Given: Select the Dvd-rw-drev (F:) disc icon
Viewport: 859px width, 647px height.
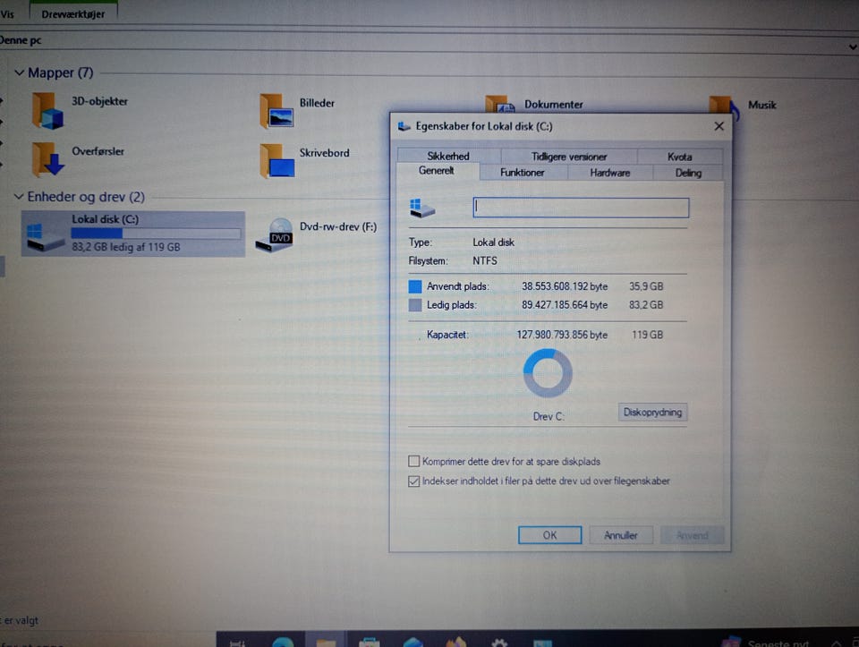Looking at the screenshot, I should [x=275, y=235].
